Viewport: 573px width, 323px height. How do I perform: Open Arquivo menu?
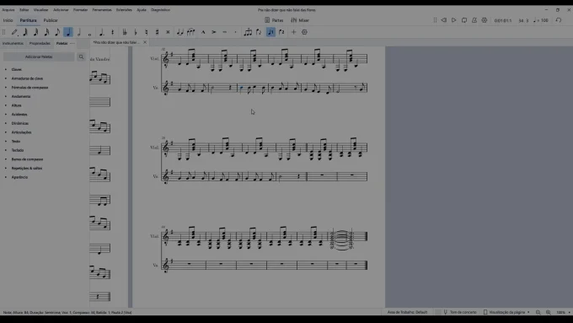coord(8,10)
